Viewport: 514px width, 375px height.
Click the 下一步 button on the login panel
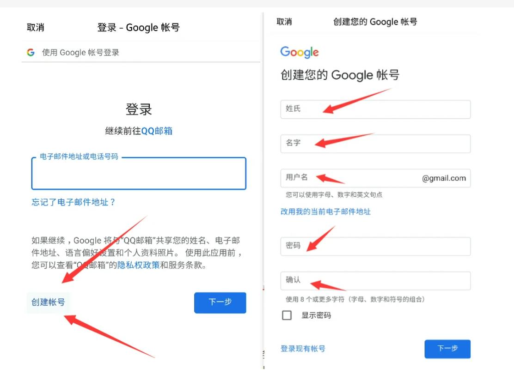click(x=220, y=302)
